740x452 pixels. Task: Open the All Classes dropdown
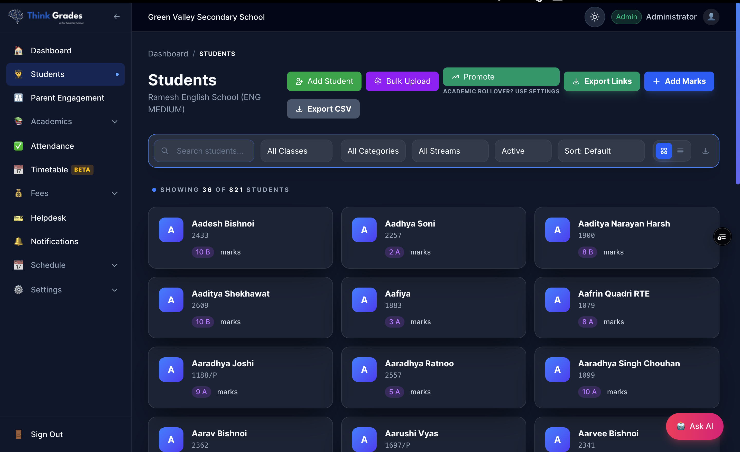tap(296, 151)
